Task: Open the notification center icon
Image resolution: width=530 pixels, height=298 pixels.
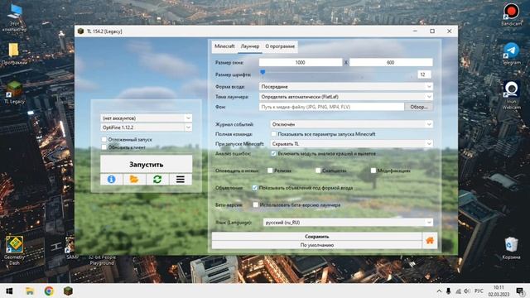Action: pos(520,291)
